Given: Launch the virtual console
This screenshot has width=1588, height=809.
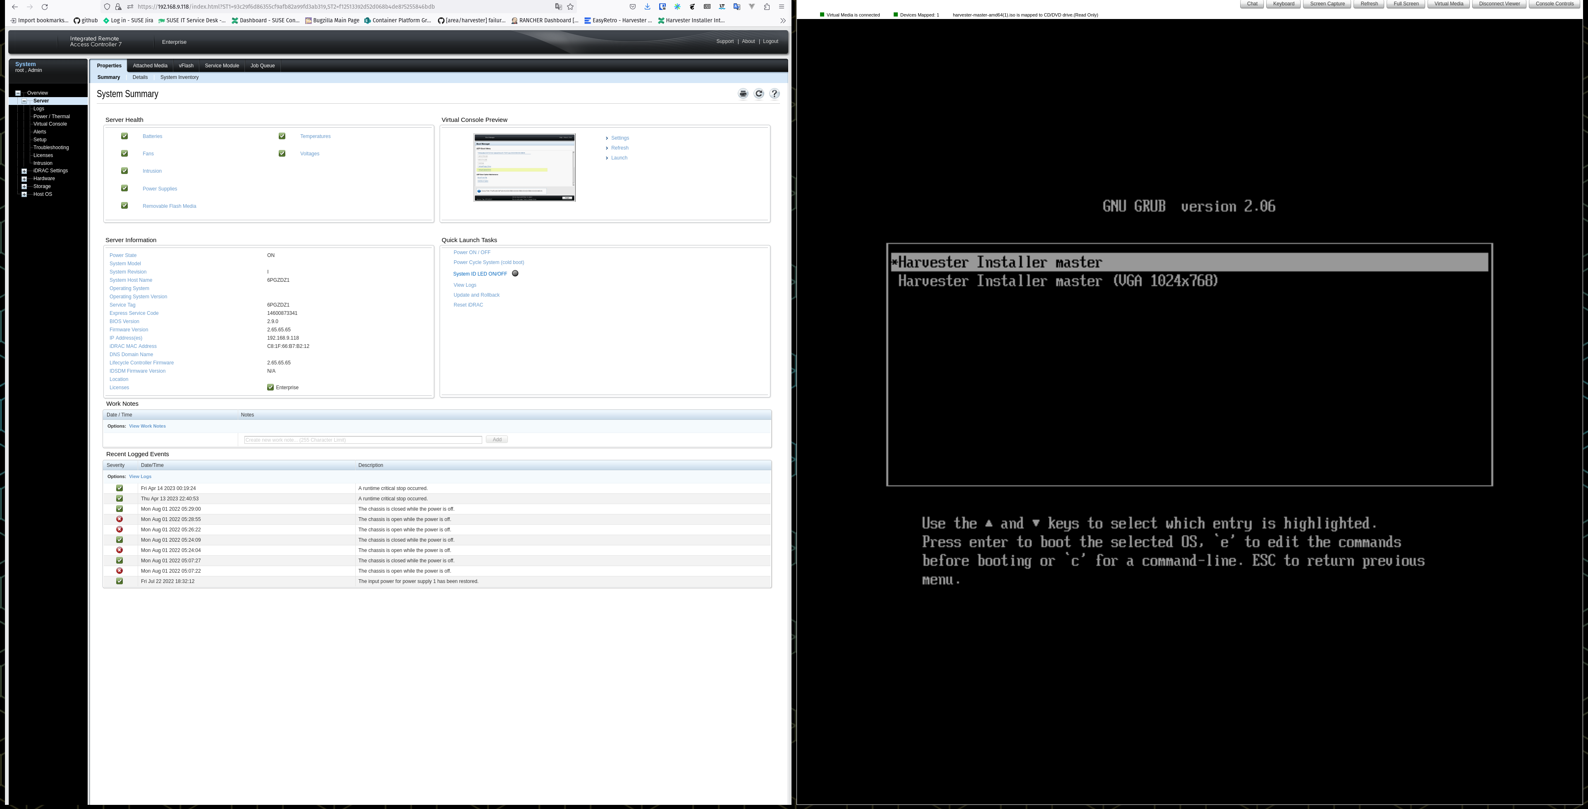Looking at the screenshot, I should 618,158.
